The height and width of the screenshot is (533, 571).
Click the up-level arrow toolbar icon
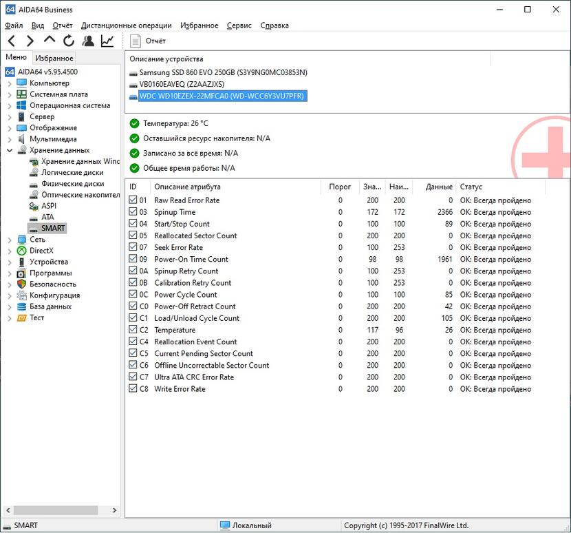point(49,39)
